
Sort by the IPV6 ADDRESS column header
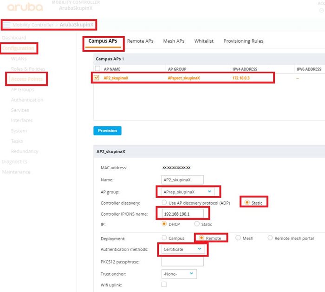coord(309,69)
